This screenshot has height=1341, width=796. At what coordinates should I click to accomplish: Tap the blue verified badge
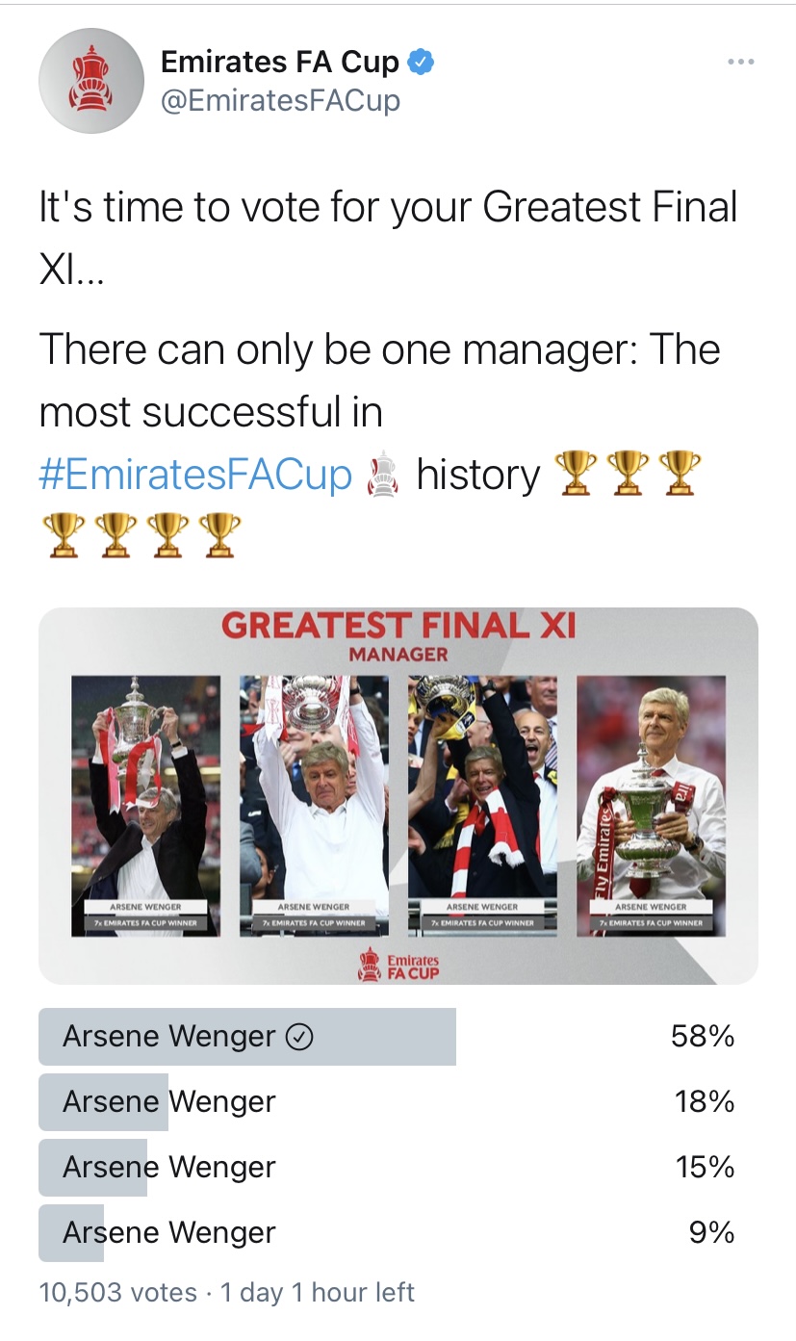pos(422,63)
